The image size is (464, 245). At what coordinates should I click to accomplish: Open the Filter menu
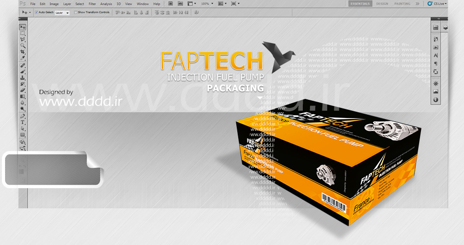coord(92,4)
